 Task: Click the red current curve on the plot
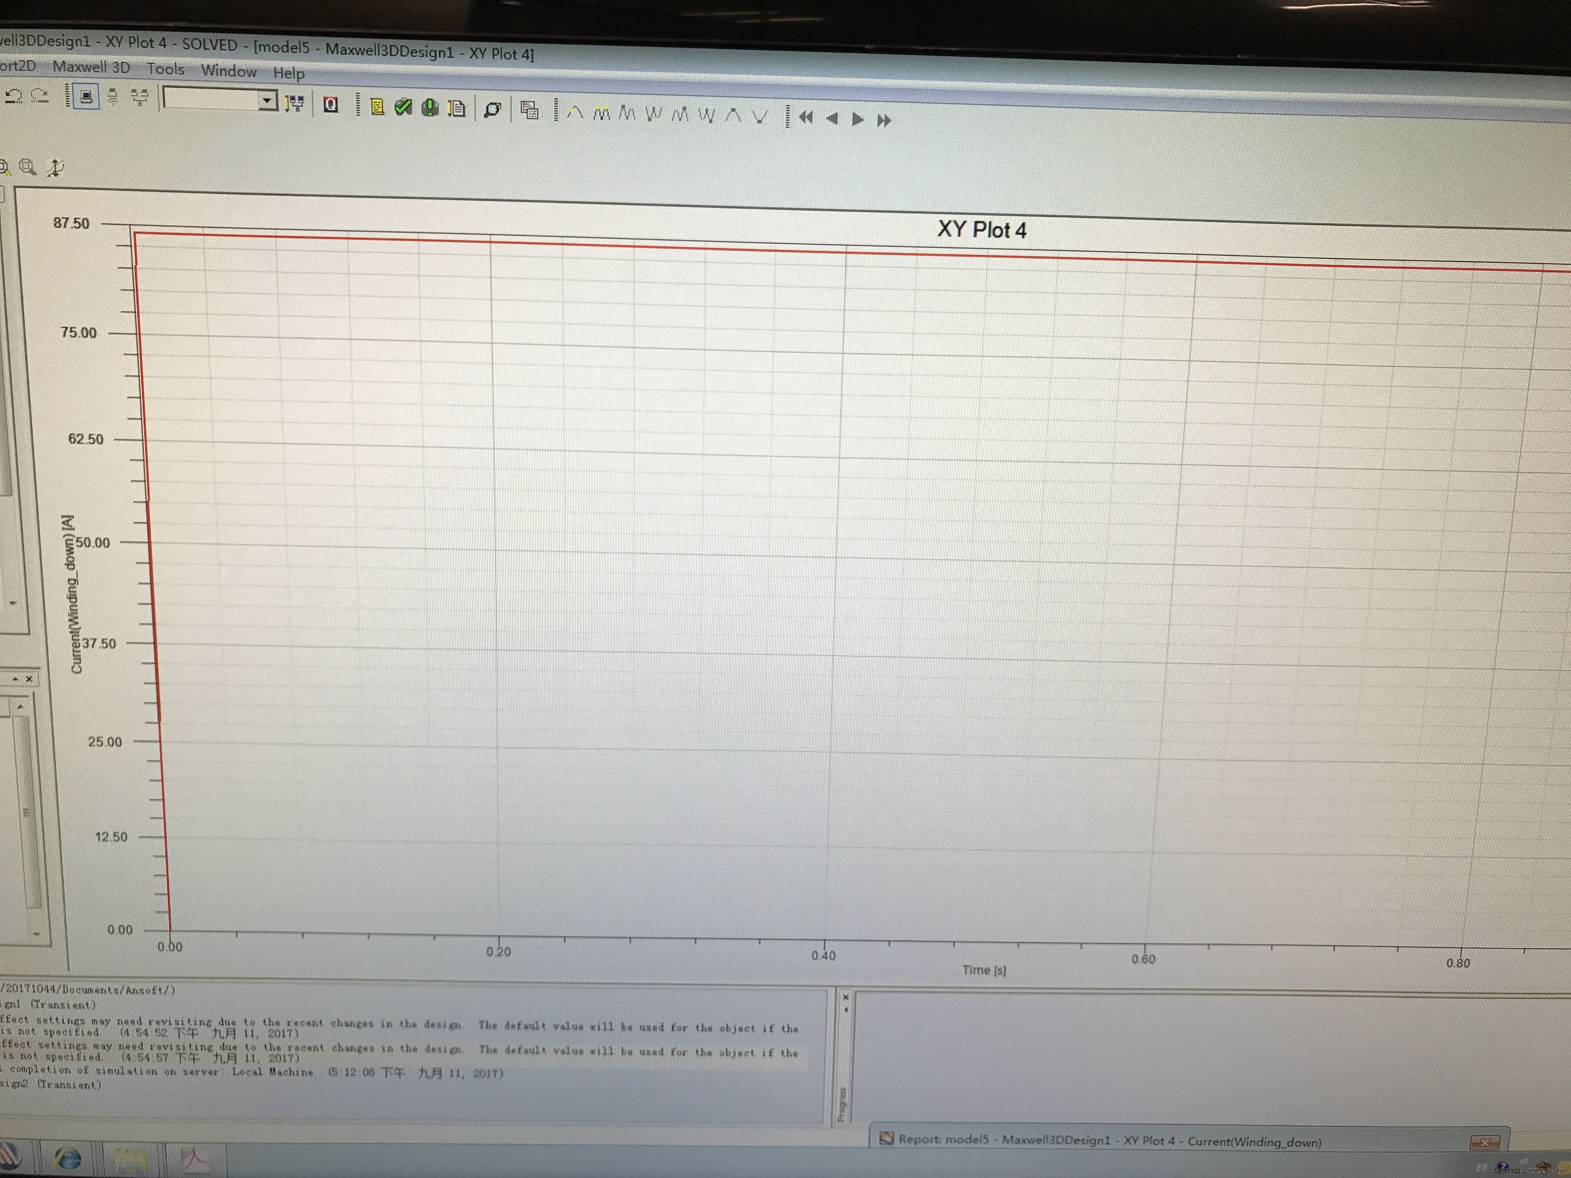(845, 253)
